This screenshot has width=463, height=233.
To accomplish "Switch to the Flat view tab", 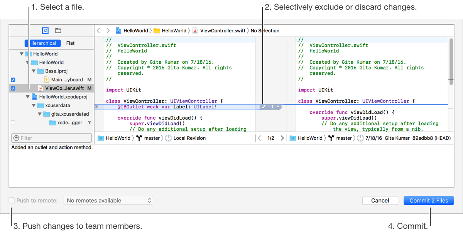I will tap(71, 43).
